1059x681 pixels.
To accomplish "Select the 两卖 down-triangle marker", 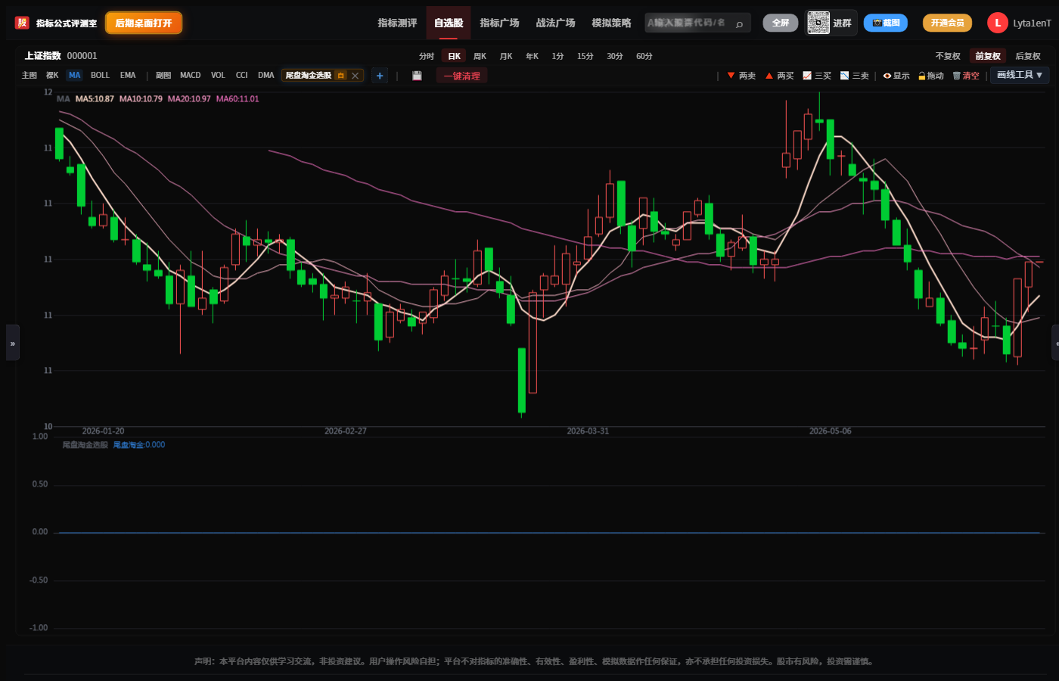I will tap(741, 76).
